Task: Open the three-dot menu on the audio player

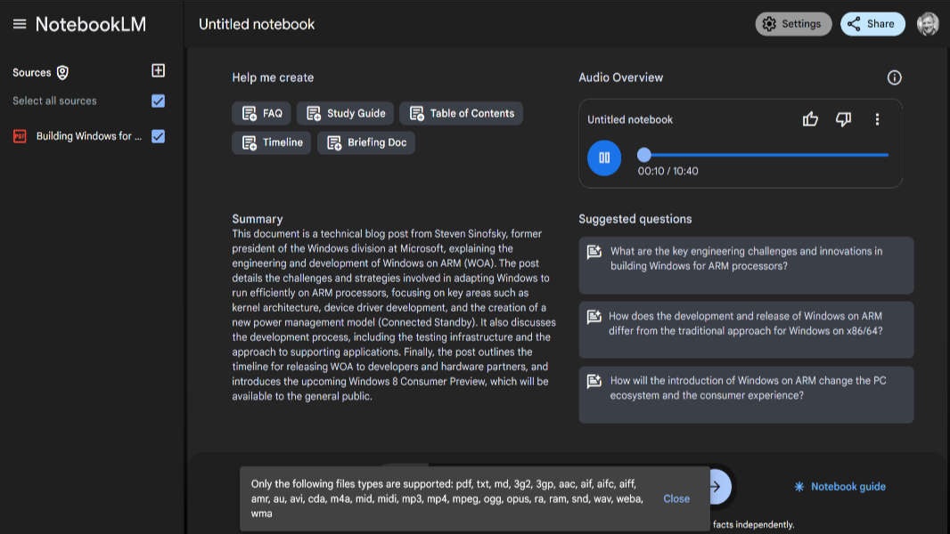Action: point(877,118)
